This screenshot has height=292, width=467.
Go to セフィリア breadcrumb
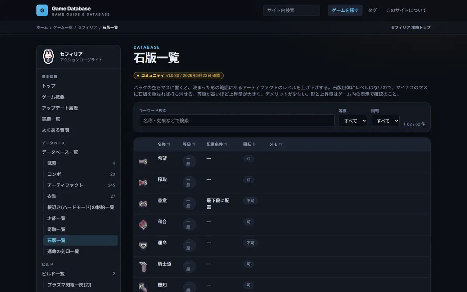[88, 28]
